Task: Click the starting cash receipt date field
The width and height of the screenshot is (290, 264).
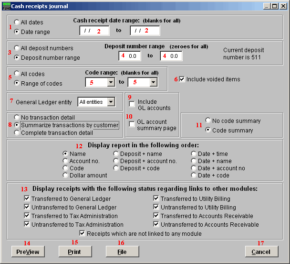Action: (x=93, y=31)
